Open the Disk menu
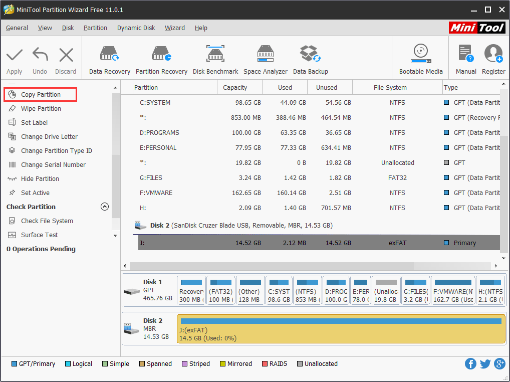Screen dimensions: 510x382 (68, 28)
